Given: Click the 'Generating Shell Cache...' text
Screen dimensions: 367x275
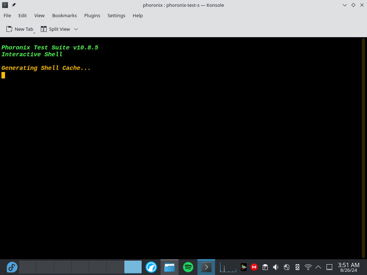Looking at the screenshot, I should [x=46, y=68].
